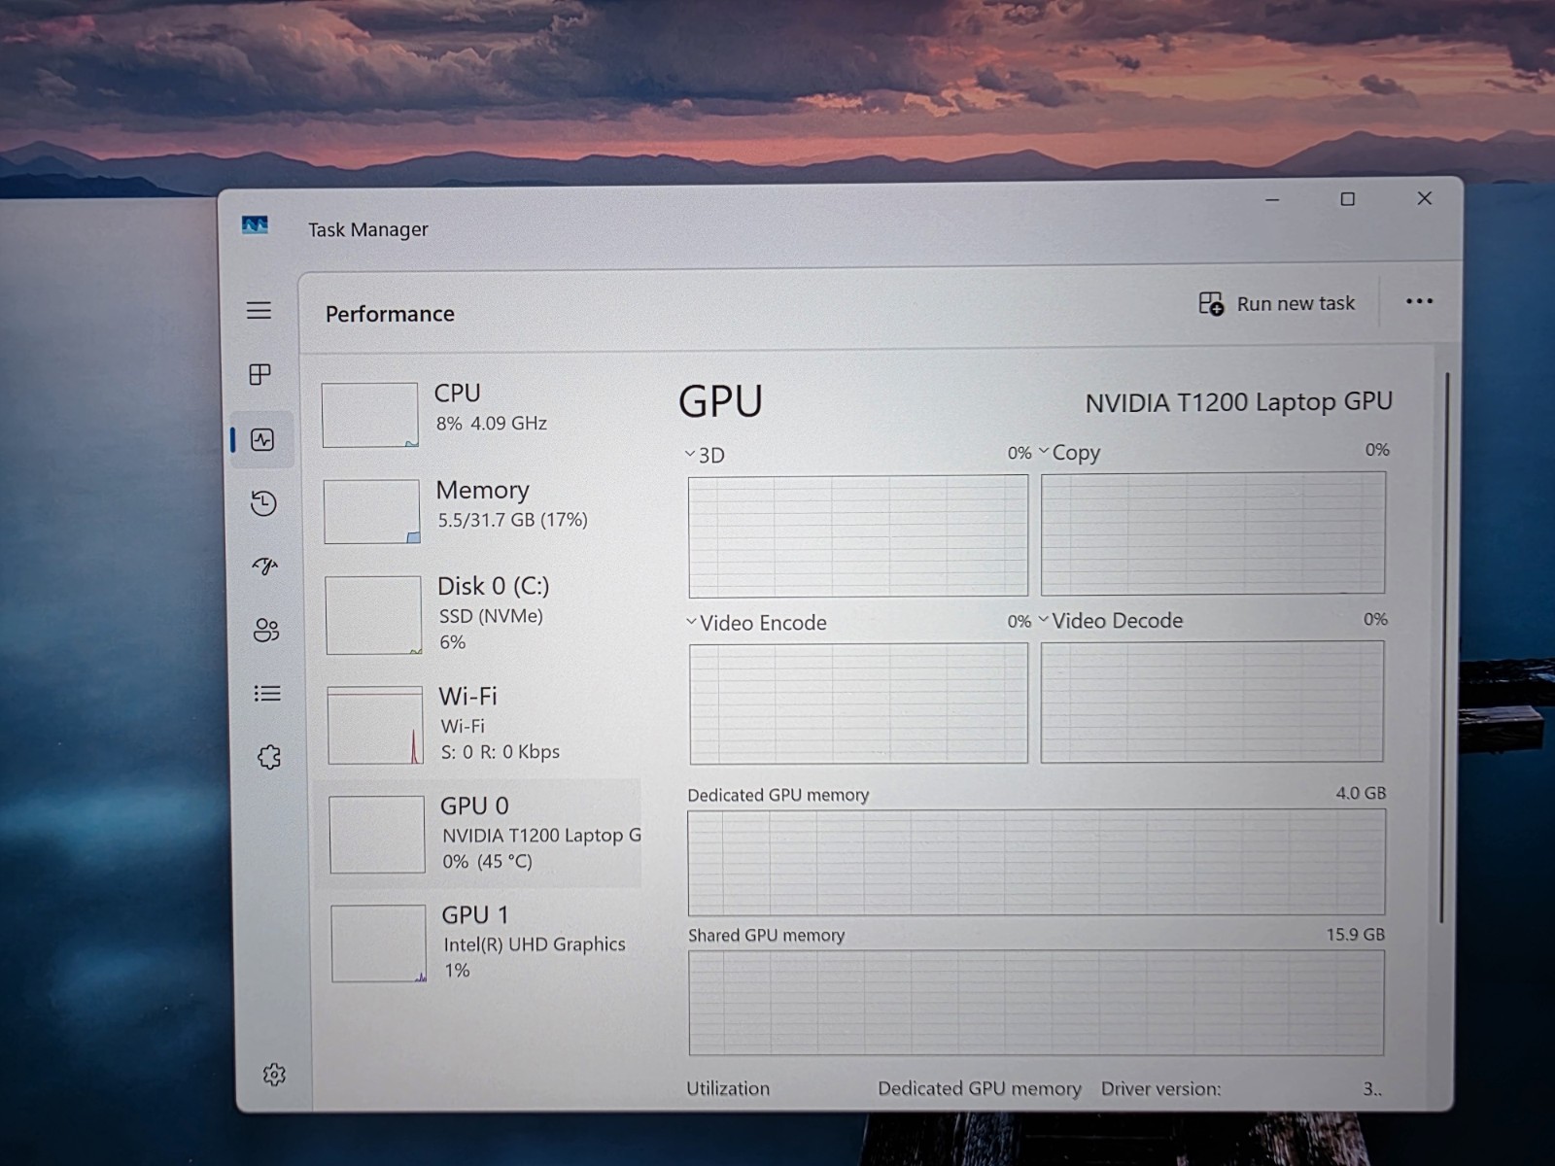Click Run new task button
This screenshot has width=1555, height=1166.
[1276, 304]
